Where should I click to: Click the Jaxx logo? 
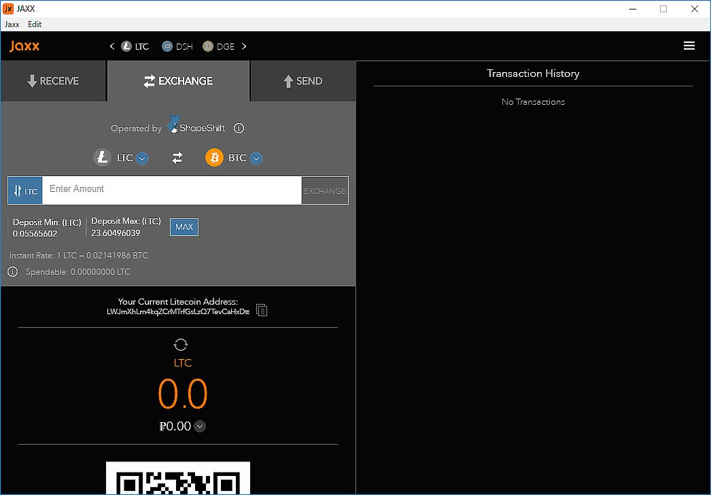(x=24, y=46)
